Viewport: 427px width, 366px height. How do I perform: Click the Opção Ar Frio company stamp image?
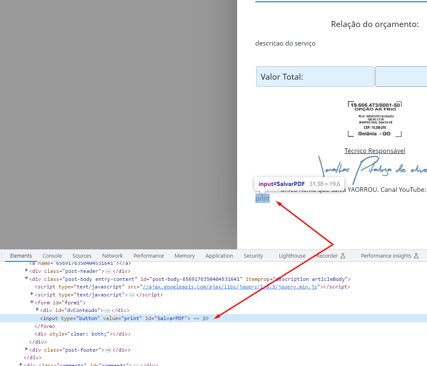click(375, 119)
